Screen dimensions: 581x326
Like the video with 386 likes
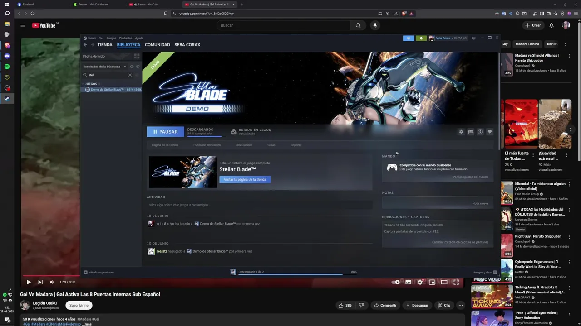[345, 305]
